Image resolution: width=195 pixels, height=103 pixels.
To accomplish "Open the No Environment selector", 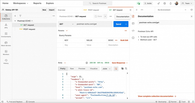I will (x=172, y=10).
